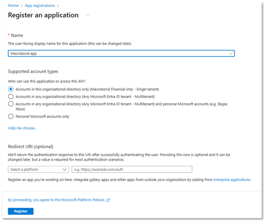This screenshot has height=222, width=266.
Task: Click the external link icon after Platform Policies
Action: [x=108, y=200]
